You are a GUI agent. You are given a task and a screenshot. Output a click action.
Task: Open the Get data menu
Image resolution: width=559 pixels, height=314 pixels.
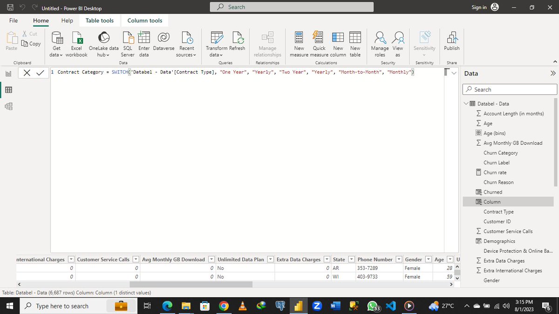click(x=56, y=44)
